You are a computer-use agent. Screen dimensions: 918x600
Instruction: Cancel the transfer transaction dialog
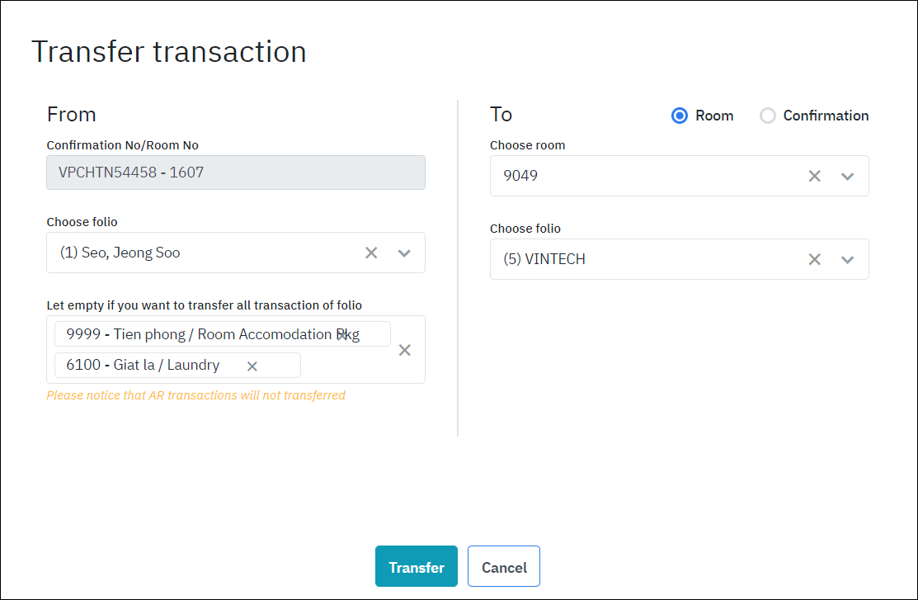pyautogui.click(x=503, y=566)
